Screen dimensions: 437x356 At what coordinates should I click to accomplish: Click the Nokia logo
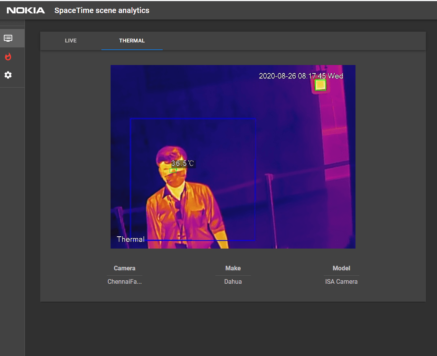tap(26, 11)
